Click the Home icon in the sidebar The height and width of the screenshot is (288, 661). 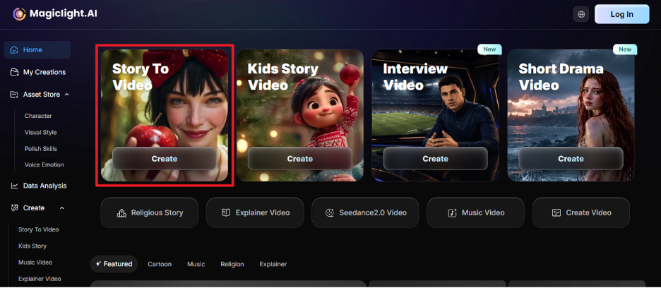pyautogui.click(x=14, y=49)
